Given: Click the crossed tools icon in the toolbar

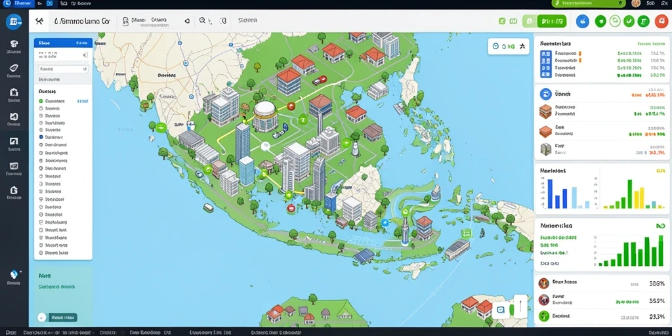Looking at the screenshot, I should pyautogui.click(x=39, y=21).
